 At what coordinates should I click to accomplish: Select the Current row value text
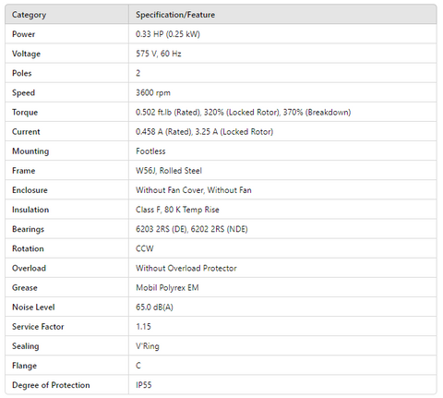tap(204, 132)
